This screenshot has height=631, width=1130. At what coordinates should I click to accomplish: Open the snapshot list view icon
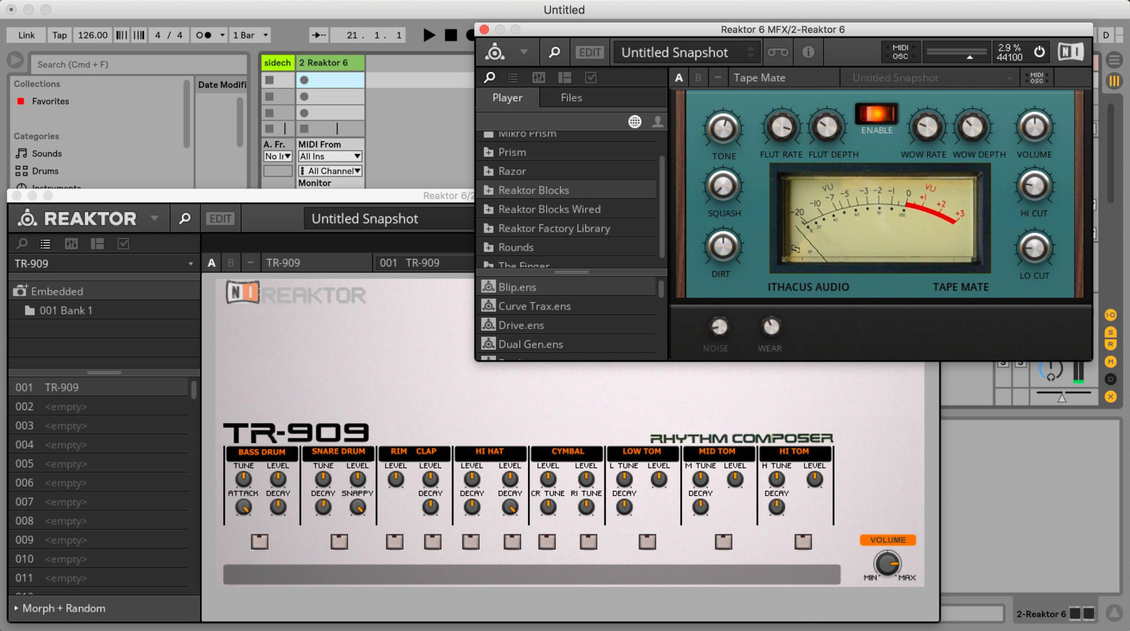tap(45, 243)
